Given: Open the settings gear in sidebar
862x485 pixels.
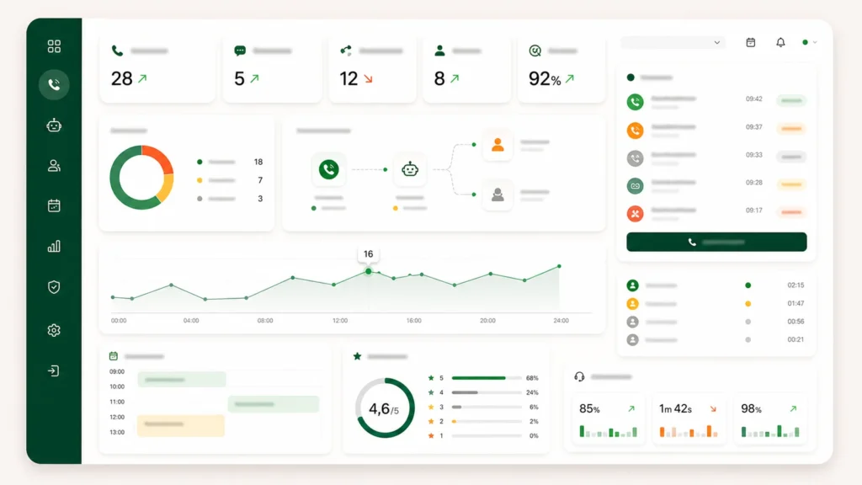Looking at the screenshot, I should [x=54, y=330].
